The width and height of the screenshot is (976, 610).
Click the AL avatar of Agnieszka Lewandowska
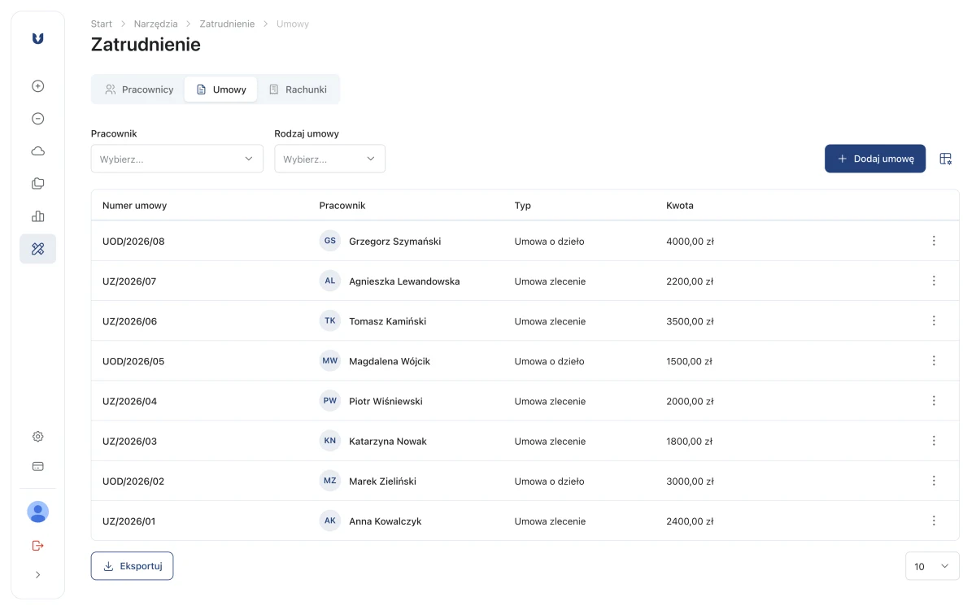coord(330,281)
